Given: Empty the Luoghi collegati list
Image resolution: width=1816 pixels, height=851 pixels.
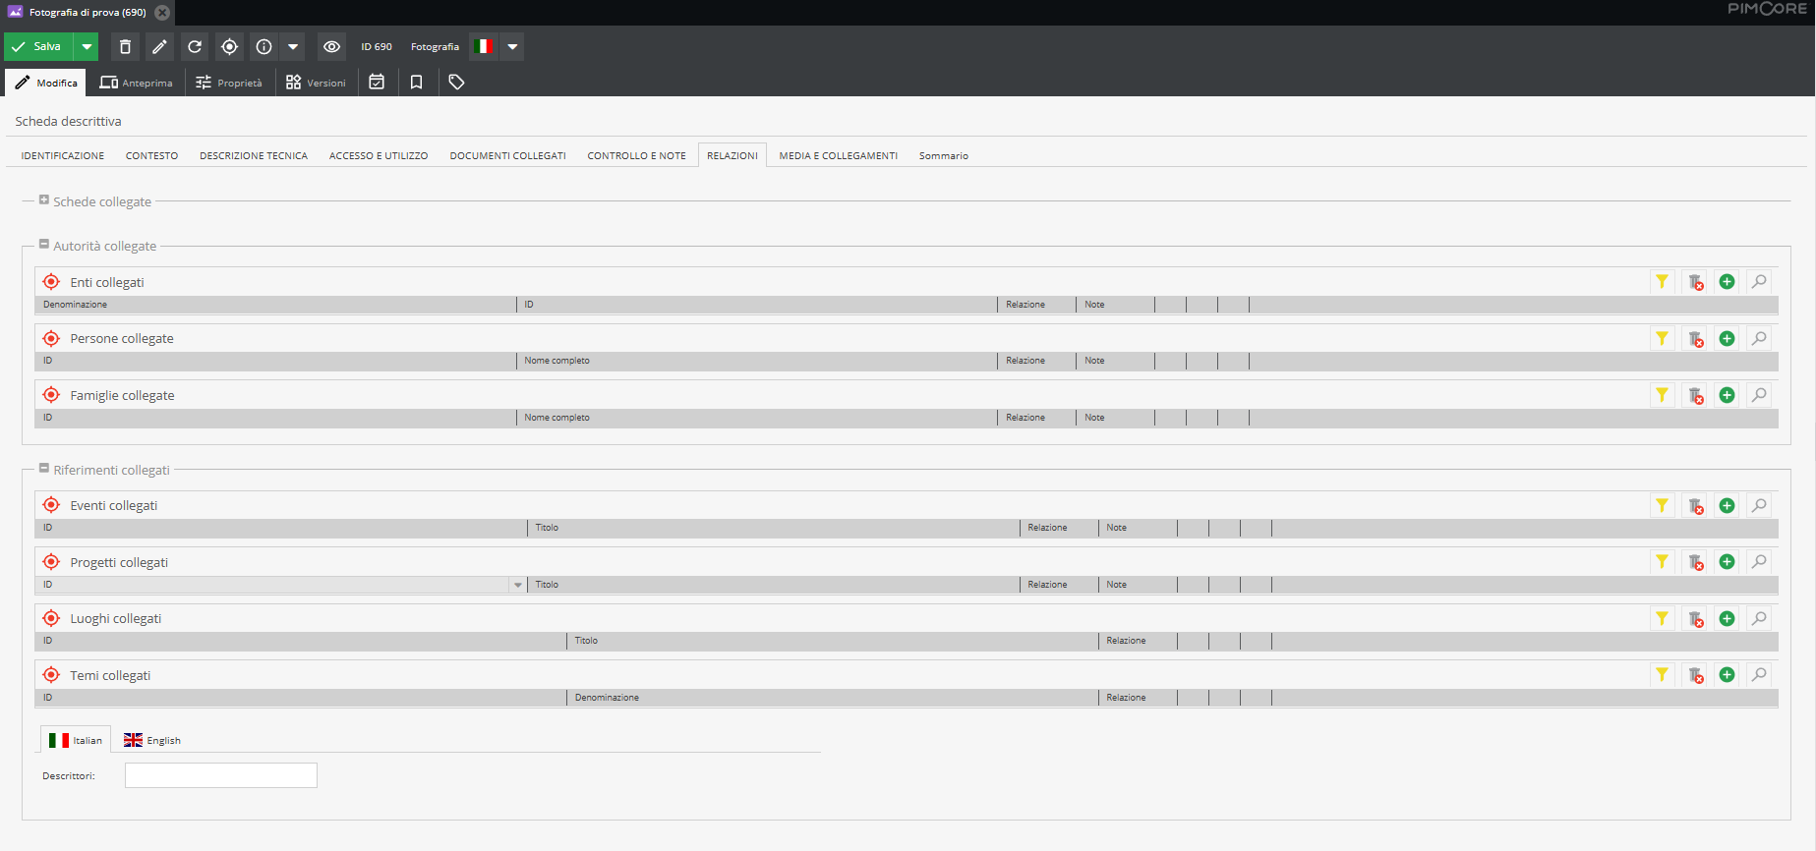Looking at the screenshot, I should (x=1695, y=619).
